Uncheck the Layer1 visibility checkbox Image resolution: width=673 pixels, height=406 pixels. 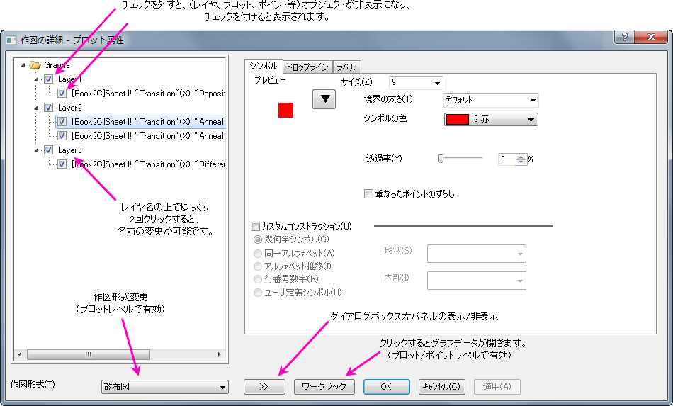pyautogui.click(x=48, y=79)
